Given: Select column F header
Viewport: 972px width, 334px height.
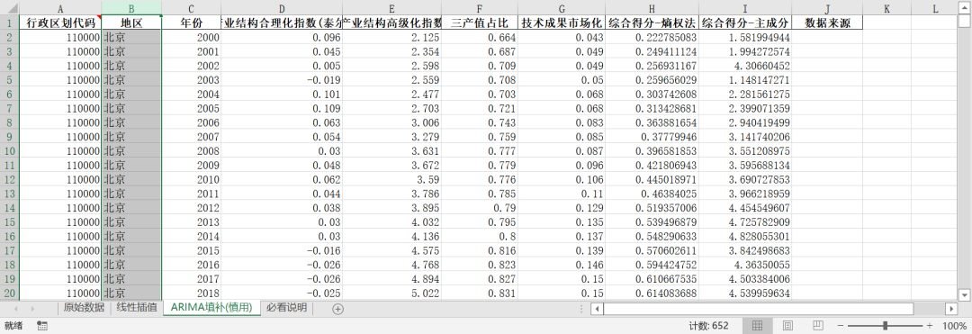Looking at the screenshot, I should (480, 8).
